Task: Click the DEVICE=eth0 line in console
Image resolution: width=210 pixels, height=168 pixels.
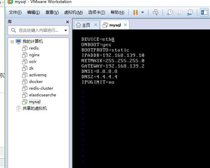Action: 98,39
